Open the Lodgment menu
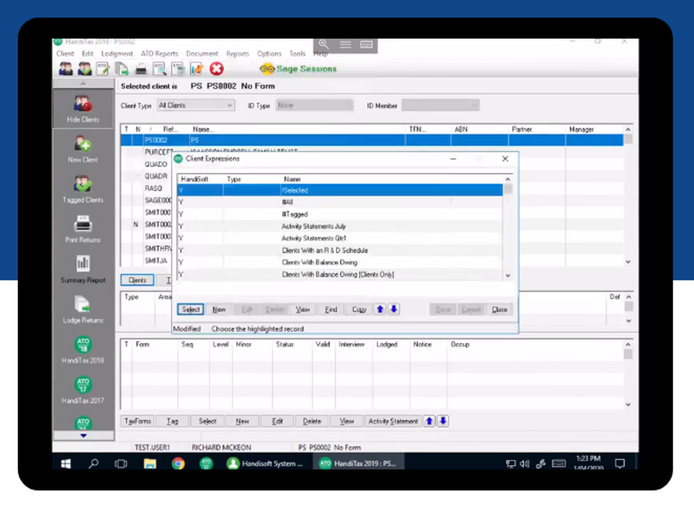This screenshot has height=507, width=694. click(117, 53)
